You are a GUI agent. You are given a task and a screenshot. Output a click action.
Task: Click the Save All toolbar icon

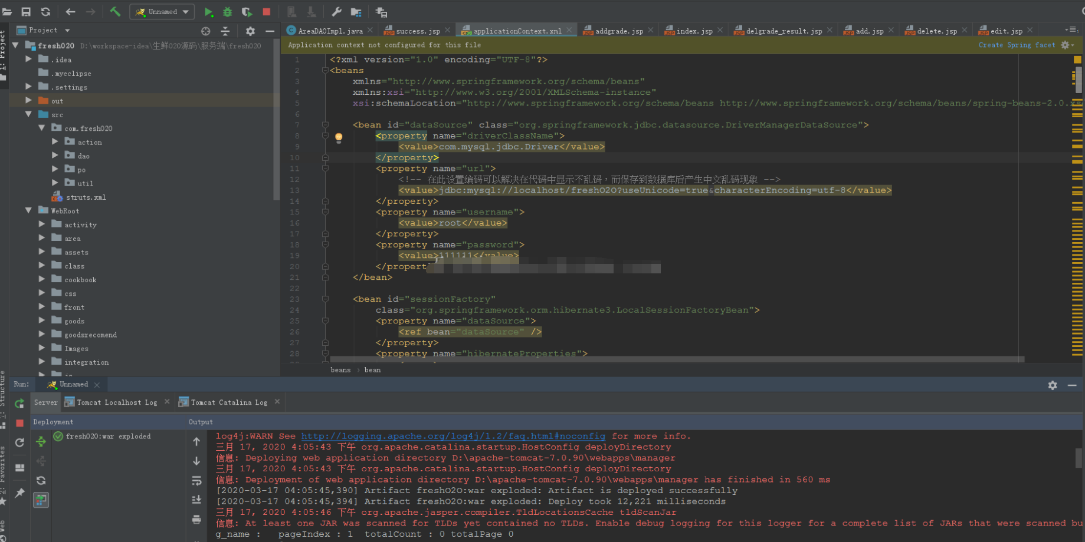coord(26,12)
